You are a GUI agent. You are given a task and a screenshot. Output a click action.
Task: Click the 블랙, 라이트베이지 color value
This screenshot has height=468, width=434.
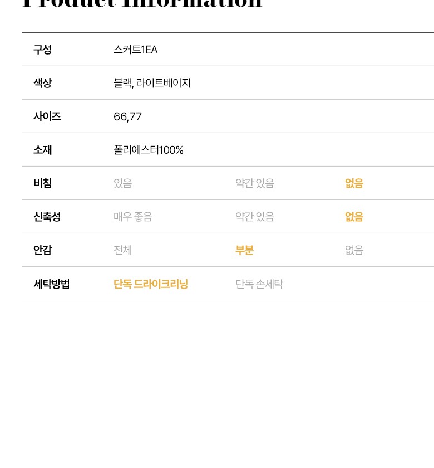pos(152,83)
